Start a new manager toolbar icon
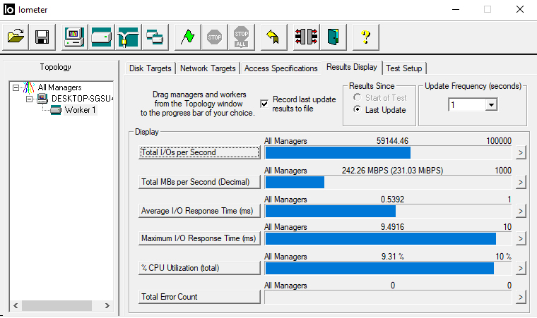Screen dimensions: 537x318 [73, 37]
